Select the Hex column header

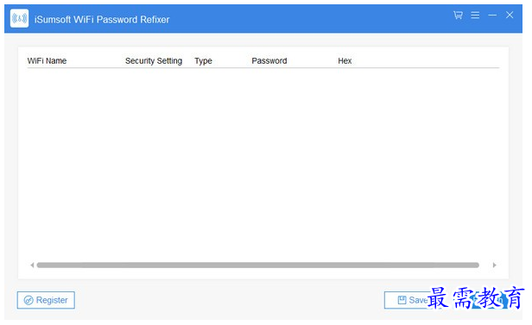(x=345, y=61)
